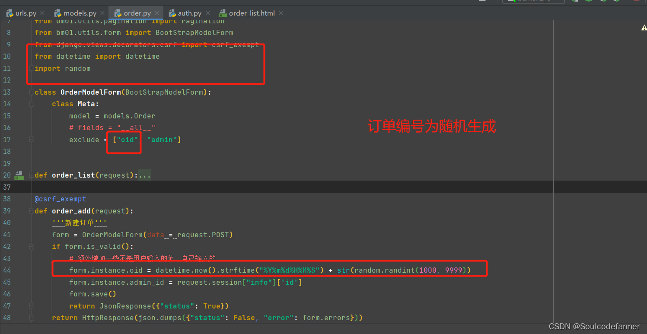The image size is (647, 334).
Task: Expand the folded '...' placeholder after order_list(request):
Action: click(x=144, y=175)
